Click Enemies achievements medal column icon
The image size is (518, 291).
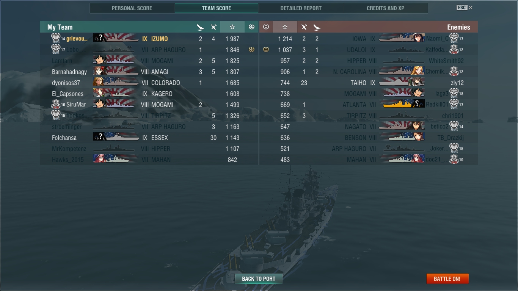[x=266, y=27]
